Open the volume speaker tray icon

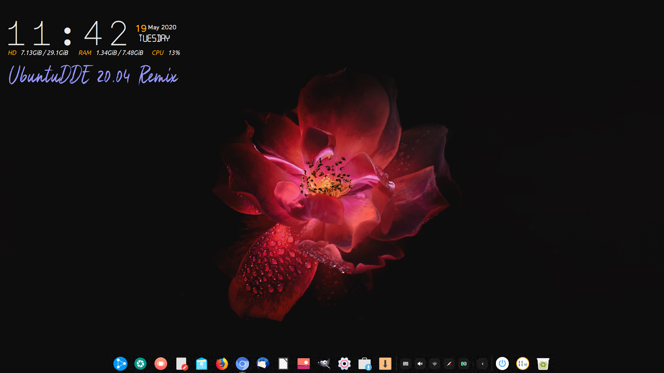[420, 364]
